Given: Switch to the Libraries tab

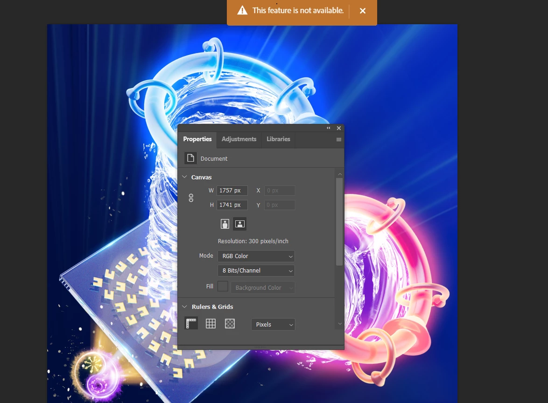Looking at the screenshot, I should [x=278, y=139].
